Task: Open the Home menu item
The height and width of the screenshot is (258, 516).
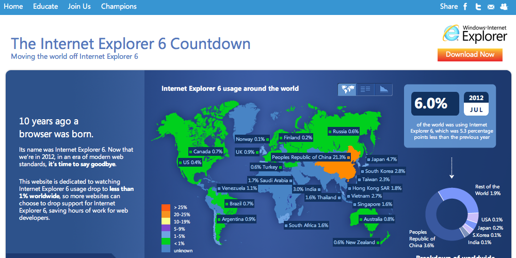Action: (13, 7)
